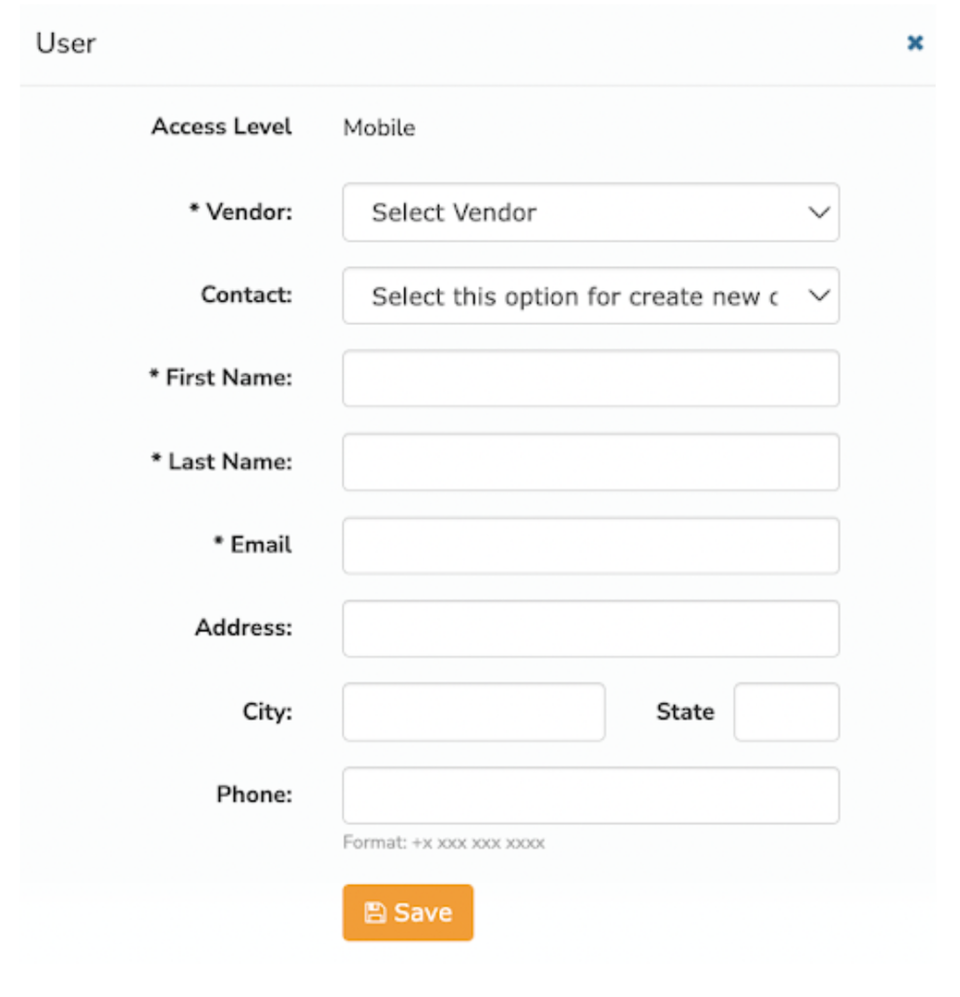Screen dimensions: 960x997
Task: Click the Mobile access level text
Action: [379, 128]
